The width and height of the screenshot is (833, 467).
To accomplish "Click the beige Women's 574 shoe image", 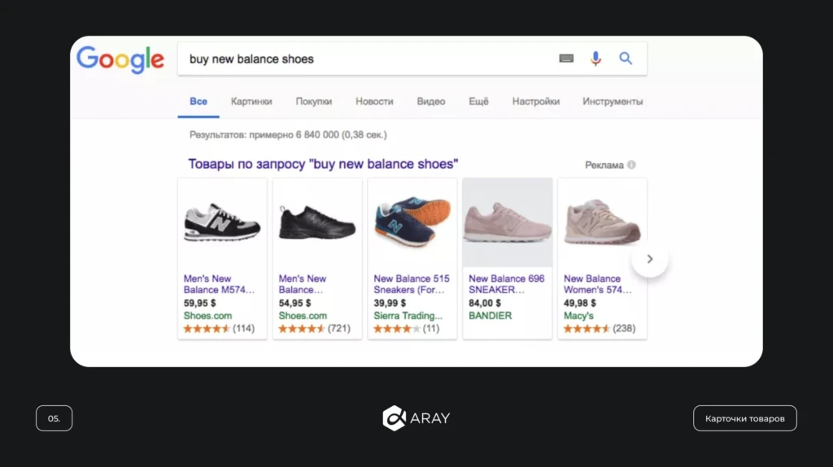I will coord(603,222).
